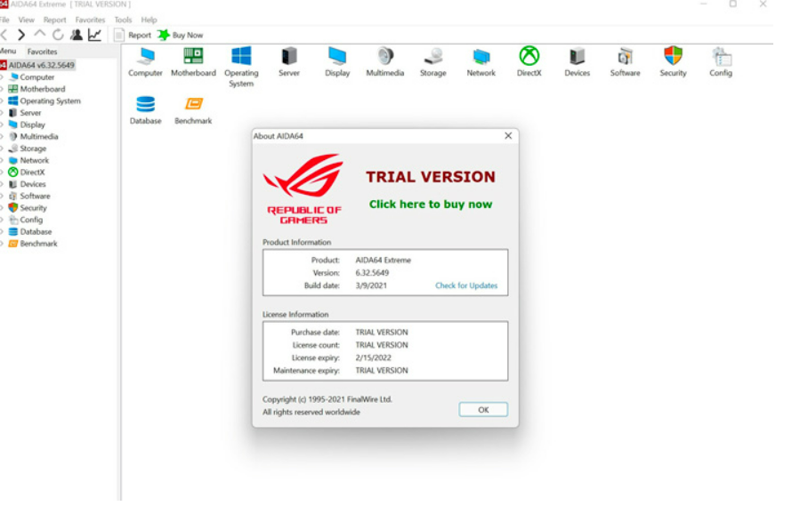This screenshot has height=522, width=792.
Task: Click the toolbar up-level arrow
Action: point(39,35)
